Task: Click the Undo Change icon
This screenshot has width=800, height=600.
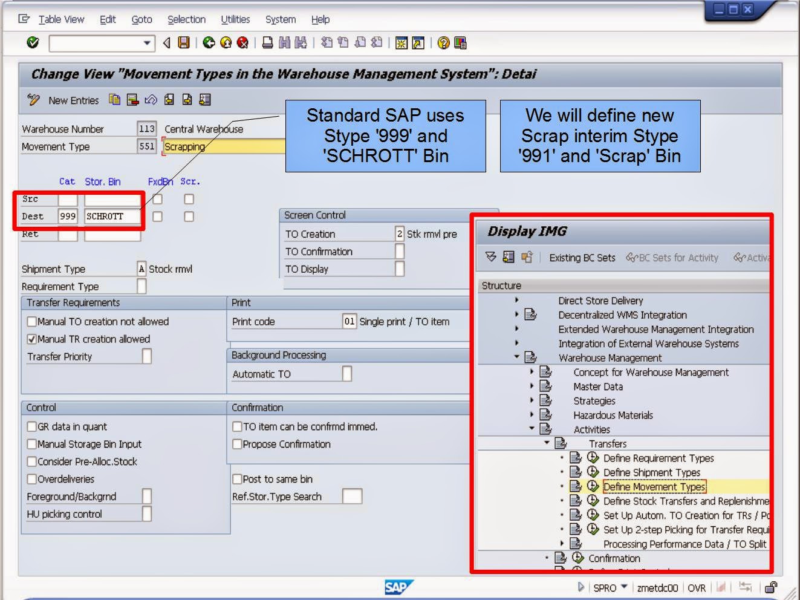Action: pos(151,100)
